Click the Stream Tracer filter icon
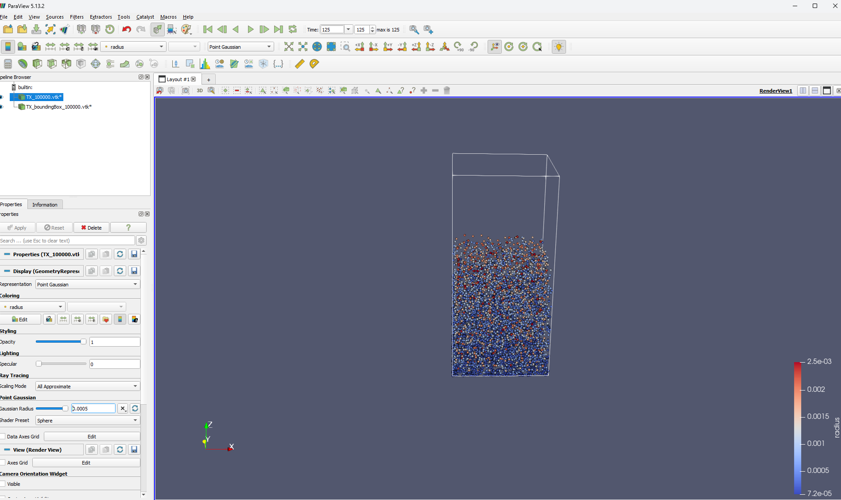This screenshot has width=841, height=500. (110, 64)
